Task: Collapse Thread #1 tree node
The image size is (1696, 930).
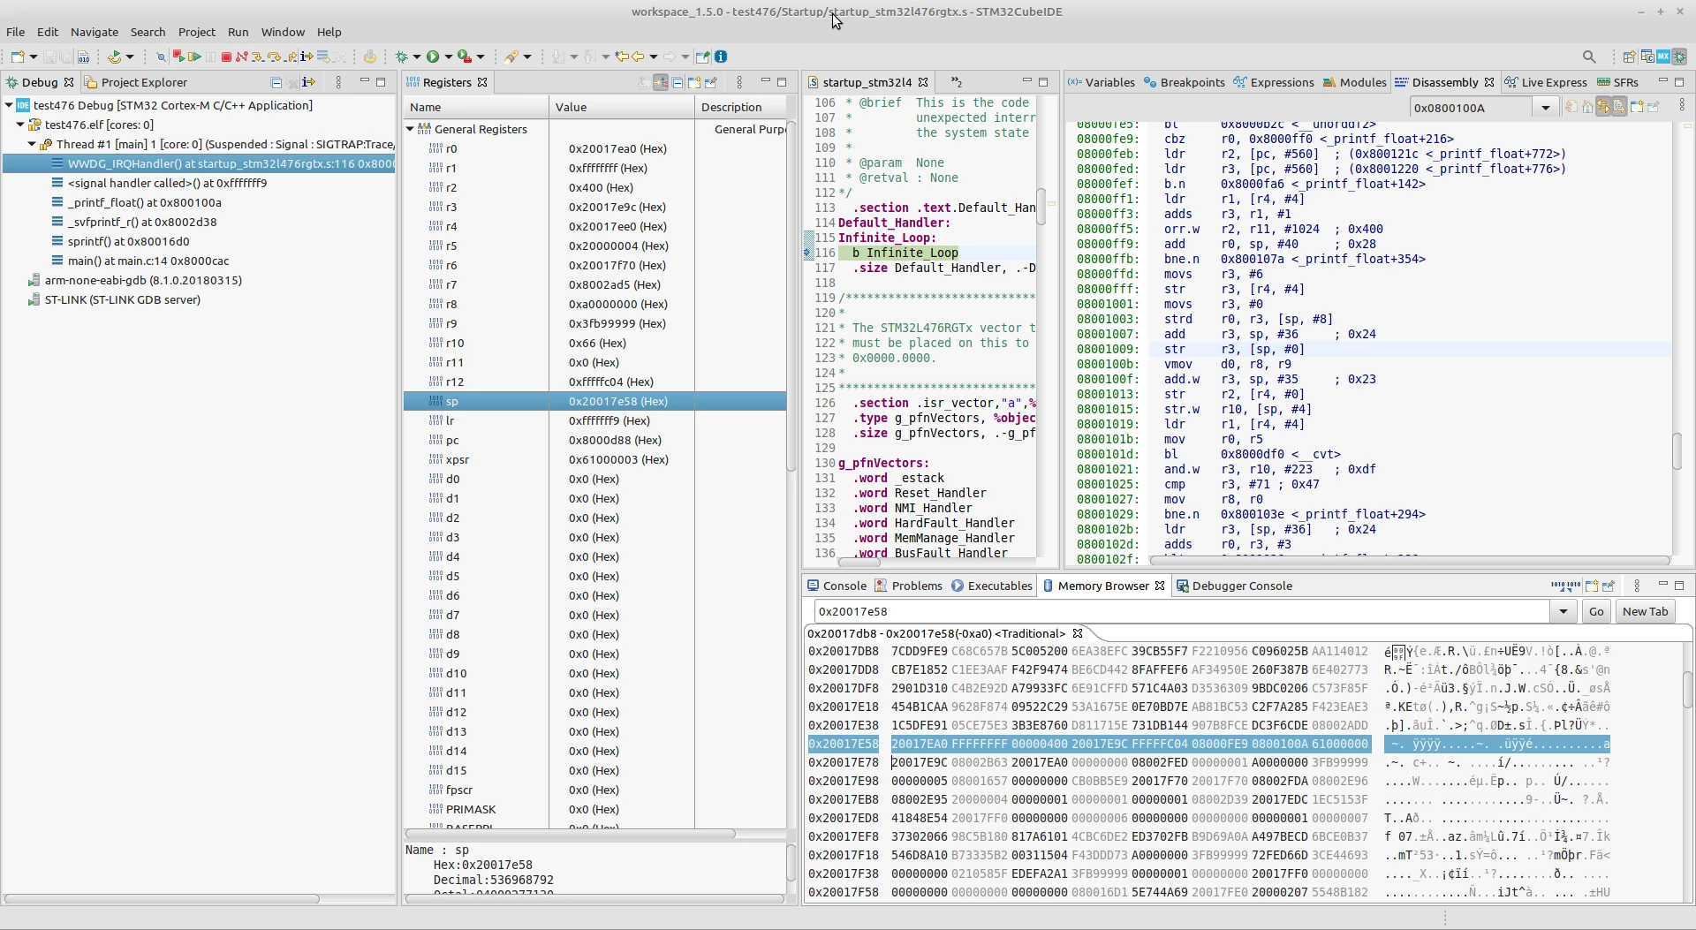Action: 31,144
